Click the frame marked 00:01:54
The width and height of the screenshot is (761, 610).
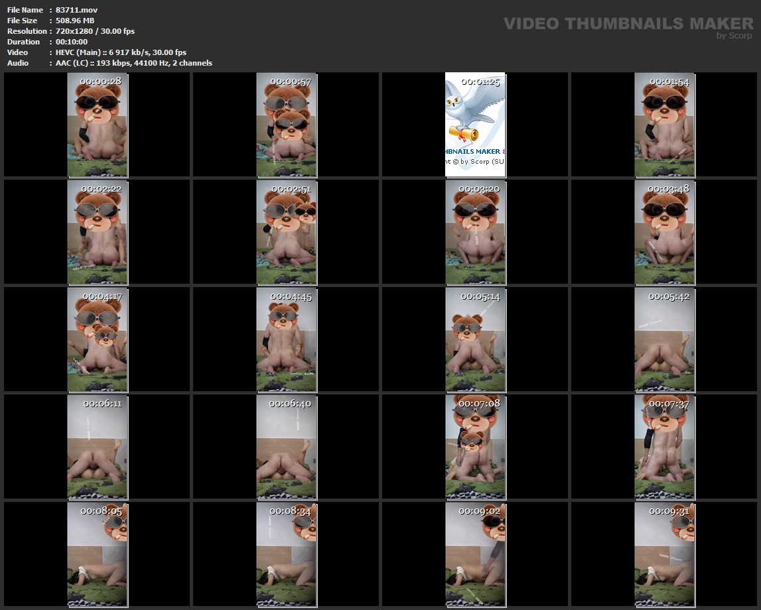[x=664, y=125]
